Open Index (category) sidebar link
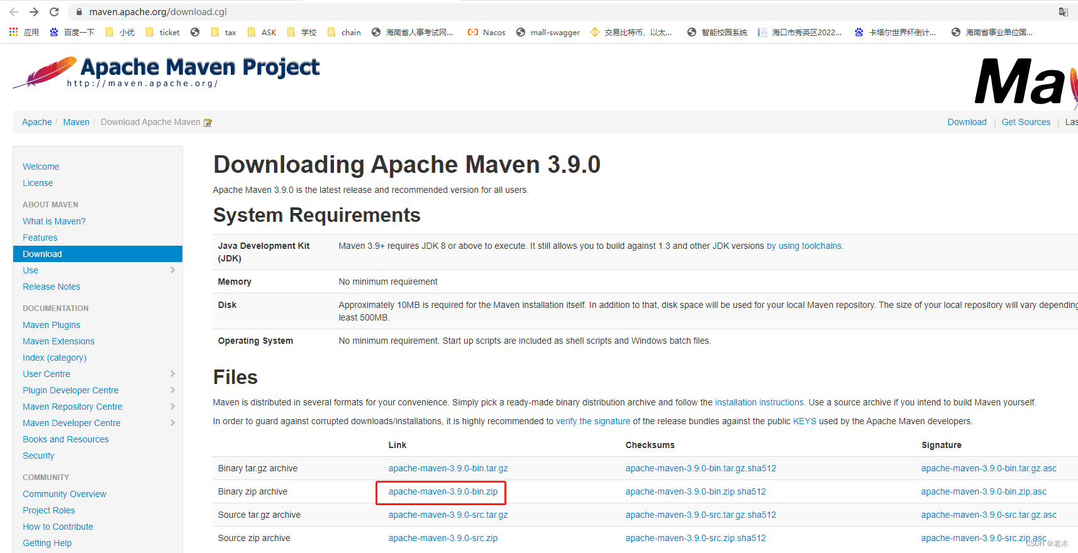 click(55, 358)
